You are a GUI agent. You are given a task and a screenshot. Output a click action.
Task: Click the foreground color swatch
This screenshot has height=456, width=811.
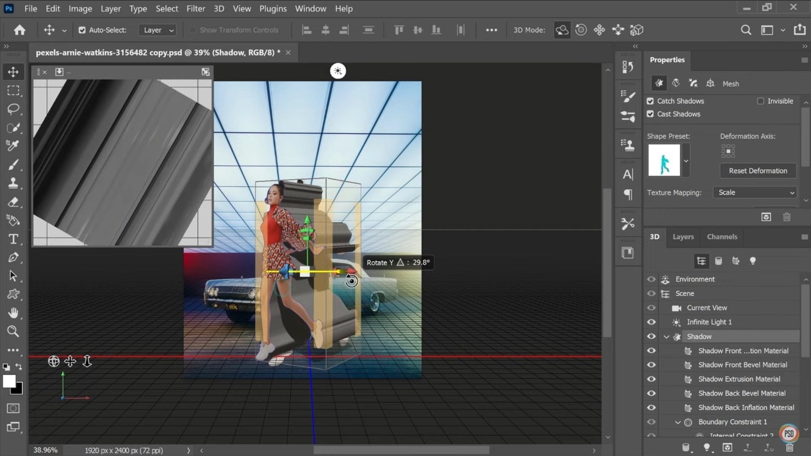click(x=10, y=382)
